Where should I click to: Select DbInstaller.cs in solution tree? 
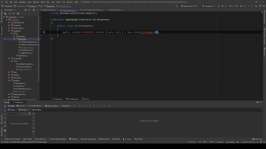point(20,83)
